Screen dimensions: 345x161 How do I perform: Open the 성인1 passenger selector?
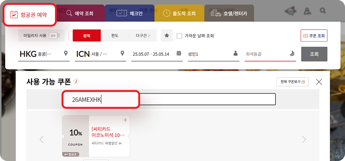[213, 54]
